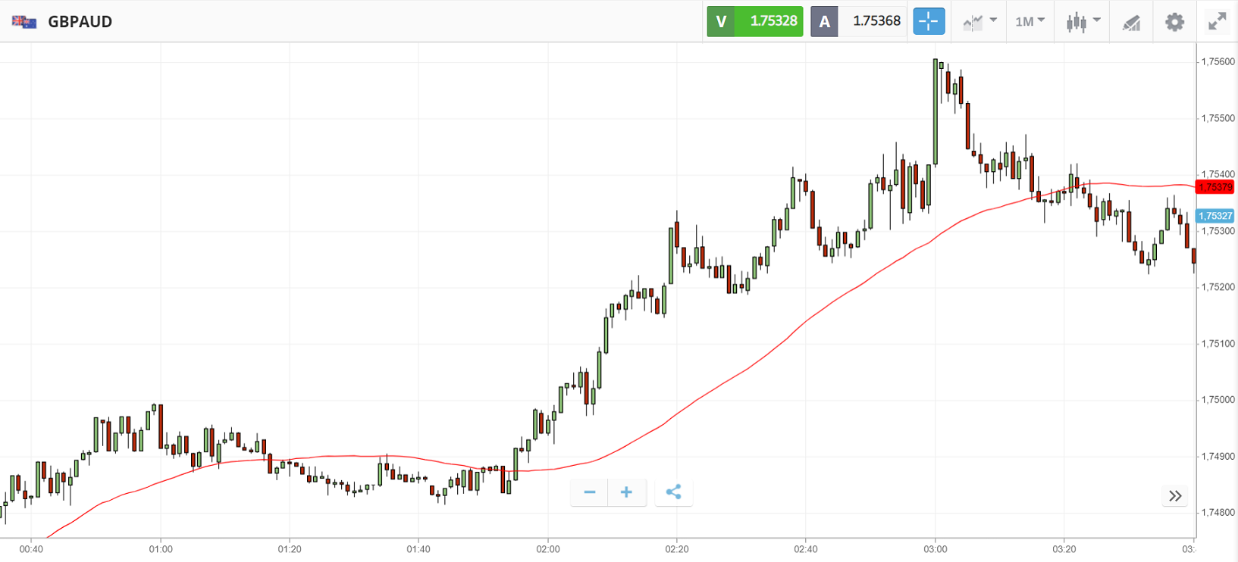
Task: Jump to latest candle with double-arrow button
Action: click(x=1175, y=496)
